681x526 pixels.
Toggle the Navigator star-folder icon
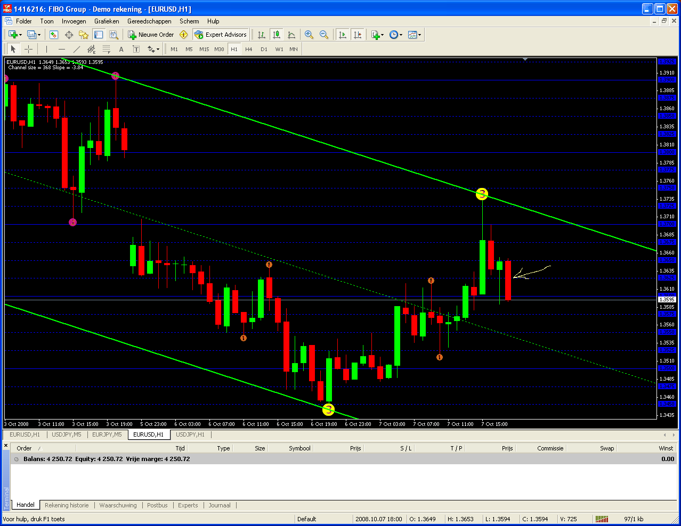click(x=84, y=35)
